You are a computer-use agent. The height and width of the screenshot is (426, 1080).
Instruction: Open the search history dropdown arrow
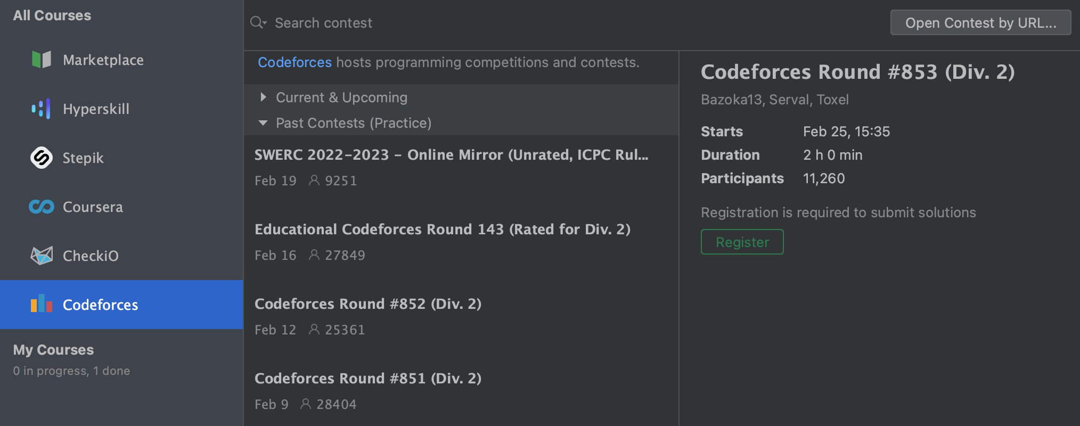tap(265, 23)
